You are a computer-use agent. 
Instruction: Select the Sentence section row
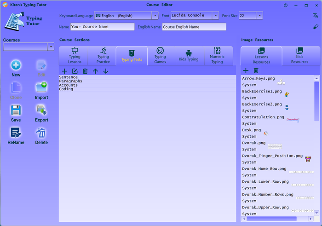pyautogui.click(x=148, y=77)
